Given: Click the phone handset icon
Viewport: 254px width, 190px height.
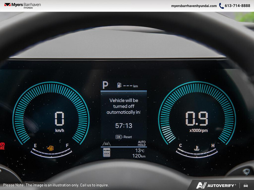Looking at the screenshot, I should tap(221, 6).
